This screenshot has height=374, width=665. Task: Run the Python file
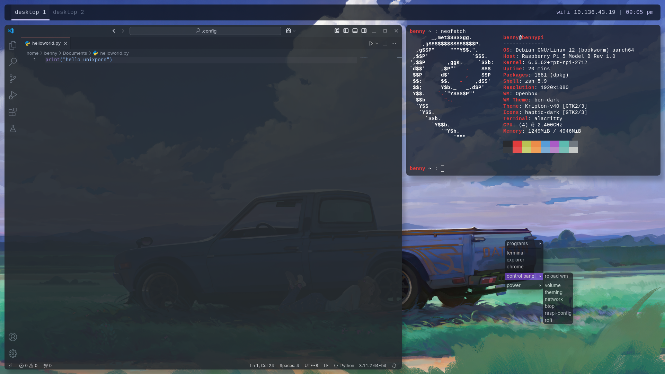[x=371, y=43]
